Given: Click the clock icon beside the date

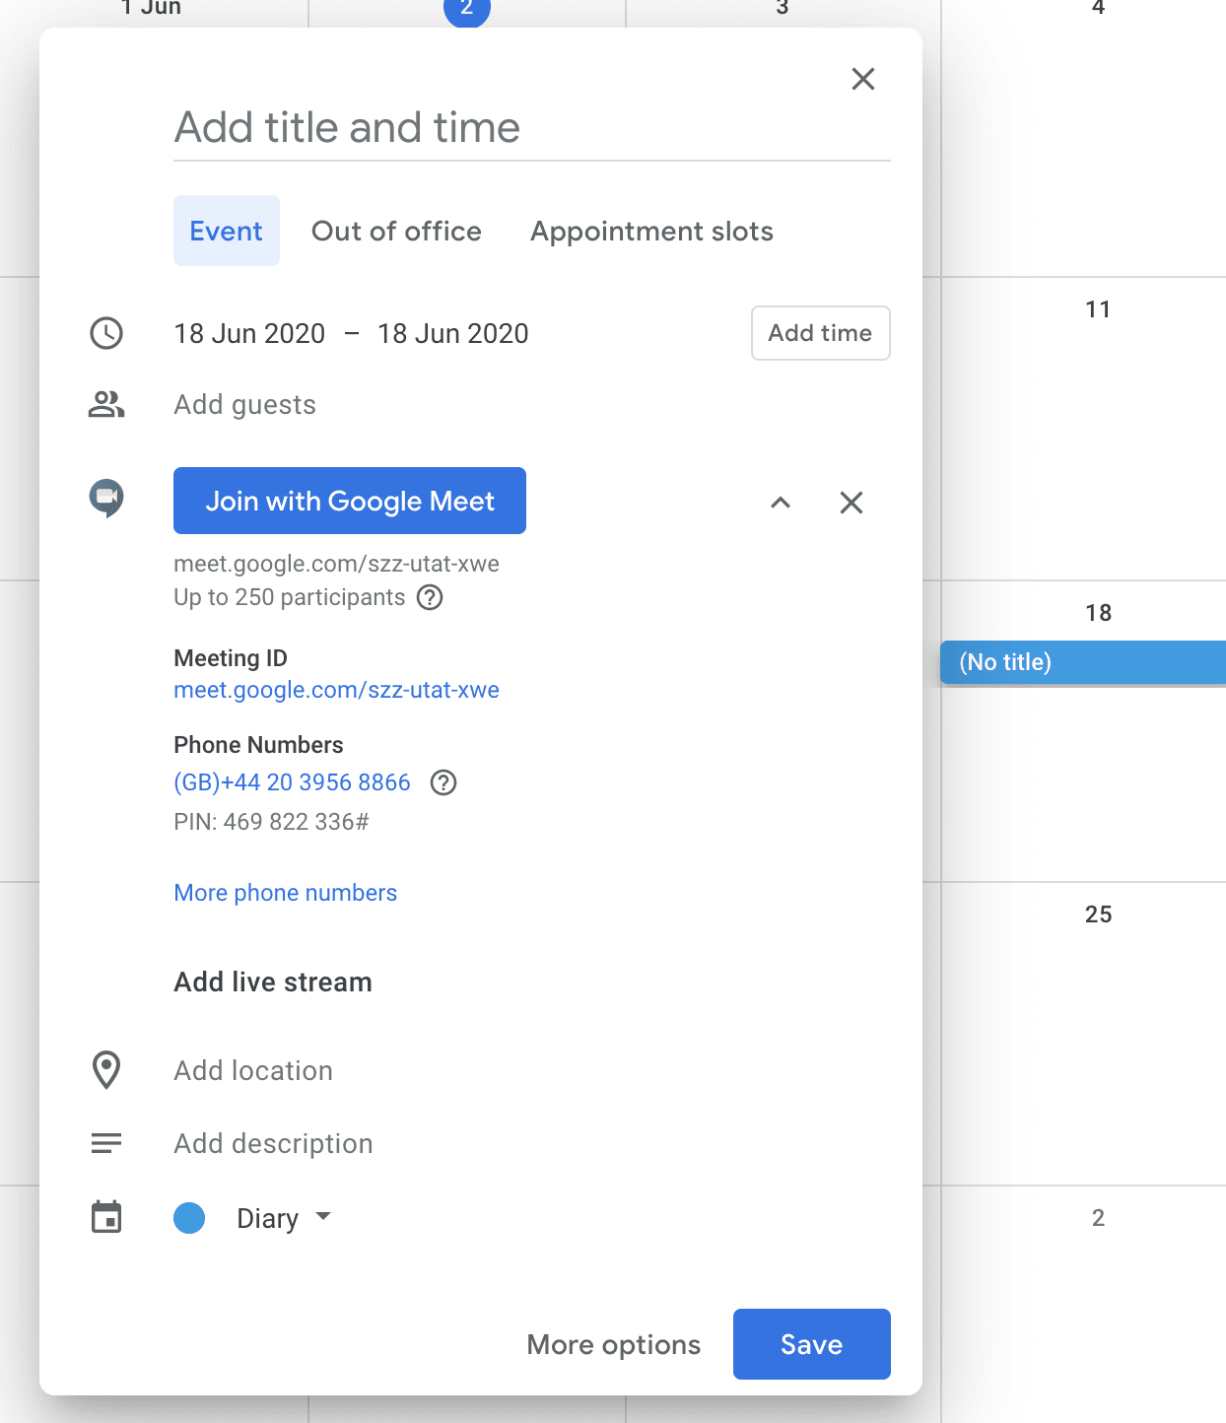Looking at the screenshot, I should tap(106, 333).
